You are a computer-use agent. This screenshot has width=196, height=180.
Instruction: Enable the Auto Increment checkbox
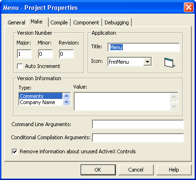click(x=20, y=66)
